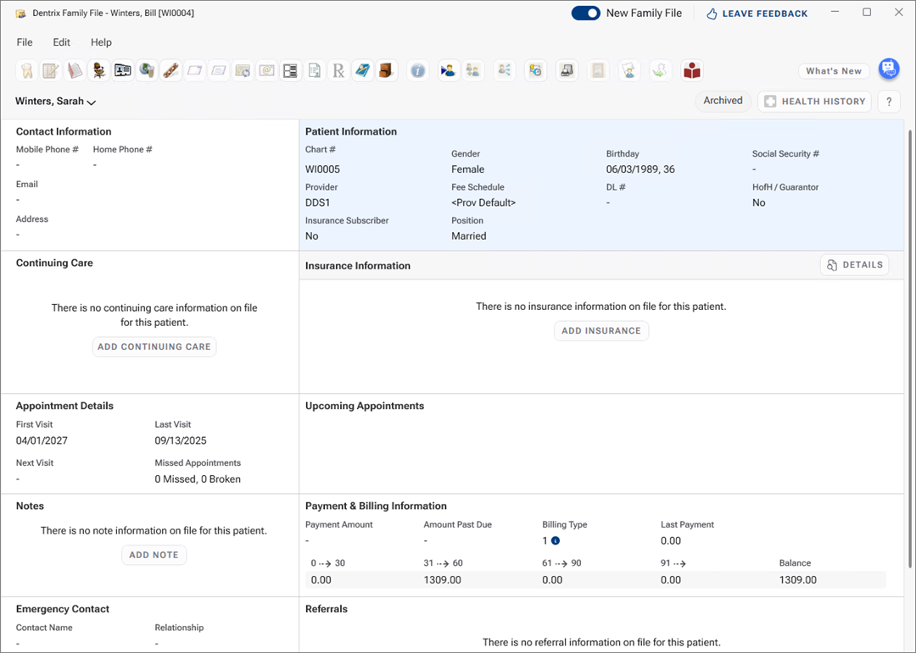Click the Office Manager chair icon
This screenshot has height=653, width=916.
pyautogui.click(x=99, y=71)
